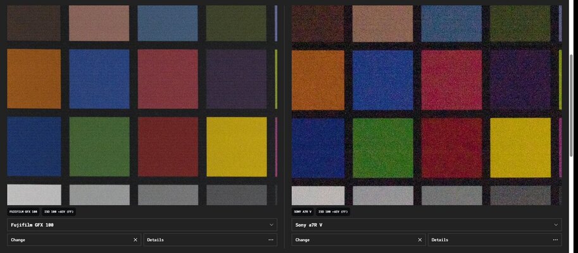Viewport: 578px width, 253px height.
Task: Click the left Change button label
Action: pos(18,240)
